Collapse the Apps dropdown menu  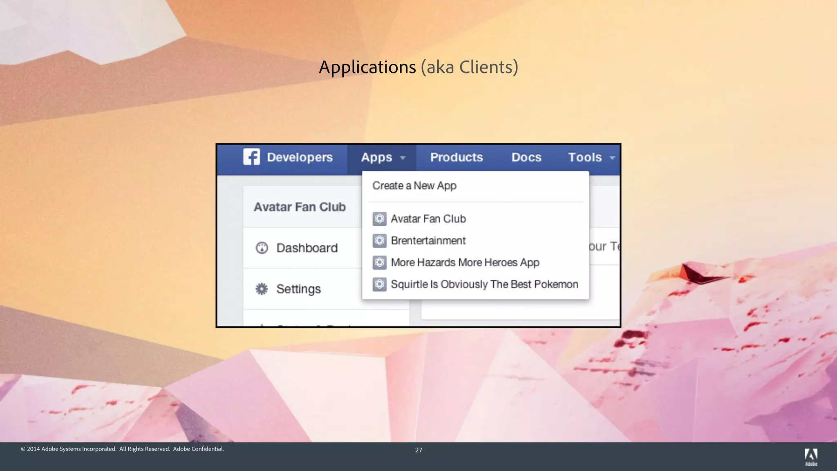[382, 158]
